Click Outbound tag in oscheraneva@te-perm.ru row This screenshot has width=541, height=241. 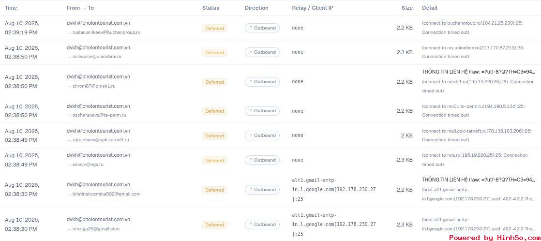[262, 111]
